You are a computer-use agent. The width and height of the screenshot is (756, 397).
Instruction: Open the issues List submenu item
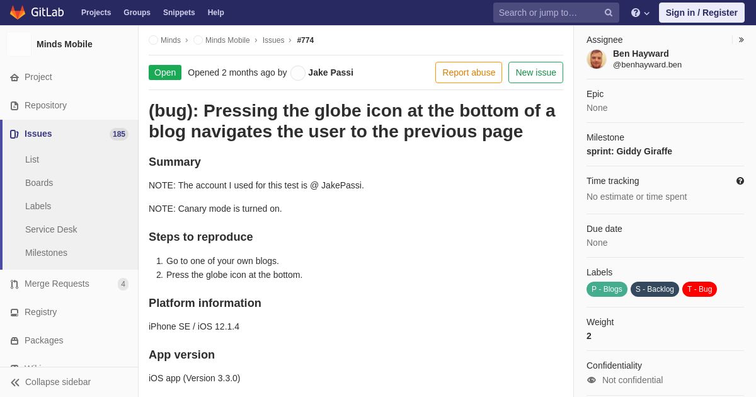click(32, 159)
